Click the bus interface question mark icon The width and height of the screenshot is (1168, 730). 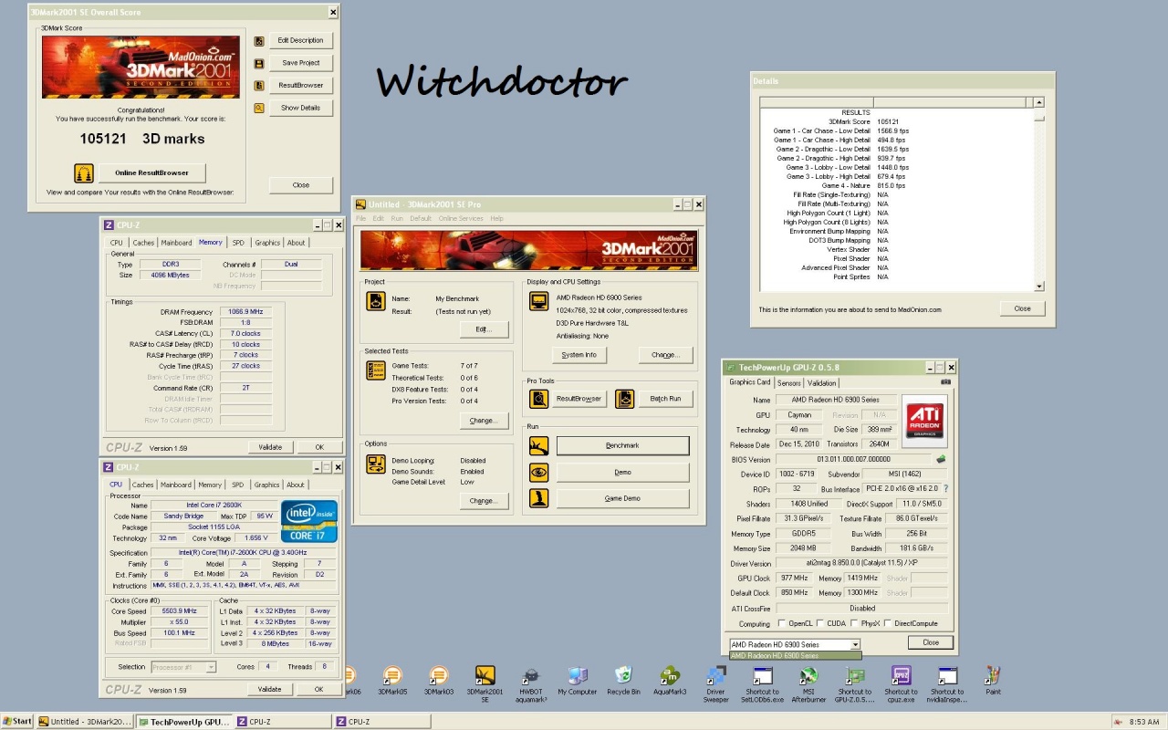tap(945, 489)
